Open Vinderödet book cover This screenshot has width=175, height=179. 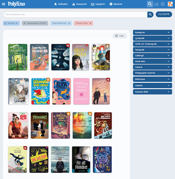40,126
